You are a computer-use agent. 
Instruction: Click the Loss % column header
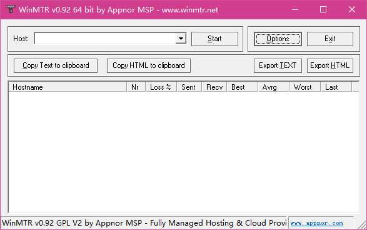(161, 87)
